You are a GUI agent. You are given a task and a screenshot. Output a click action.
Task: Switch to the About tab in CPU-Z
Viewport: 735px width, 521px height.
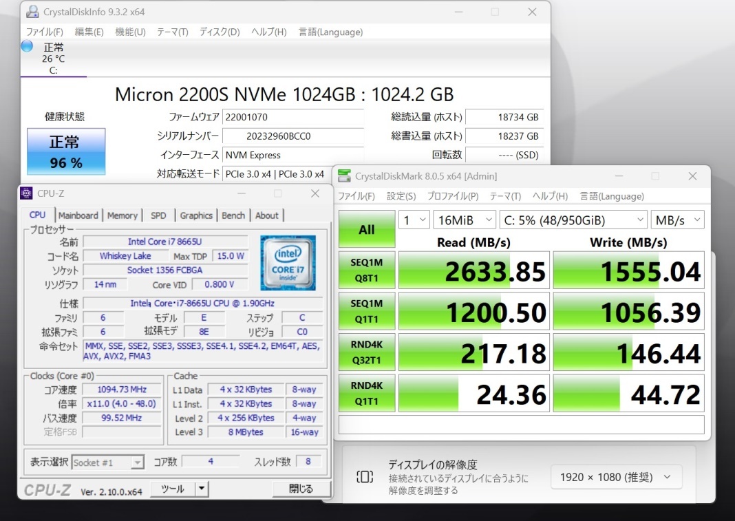267,215
